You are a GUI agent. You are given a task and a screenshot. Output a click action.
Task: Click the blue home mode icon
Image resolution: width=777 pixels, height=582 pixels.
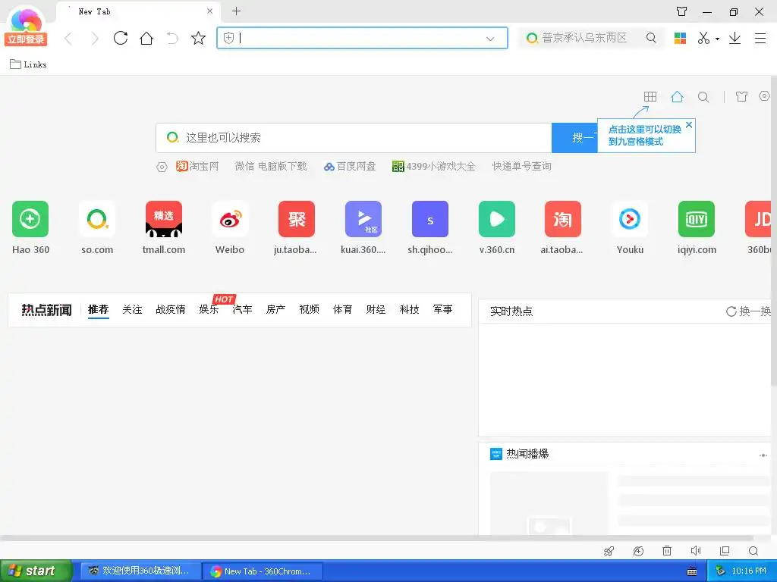tap(677, 96)
